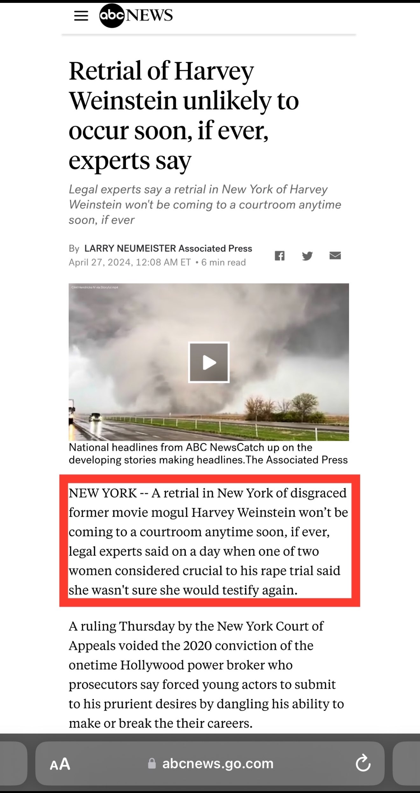420x793 pixels.
Task: Click the red-boxed NEW YORK opening paragraph
Action: [x=209, y=541]
